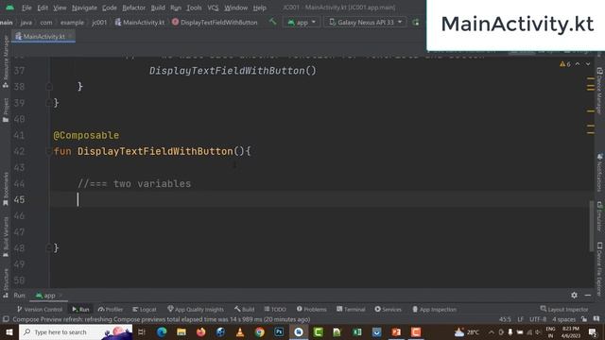Screen dimensions: 605x340
Task: Select the MainActivity.kt editor tab
Action: pyautogui.click(x=43, y=37)
